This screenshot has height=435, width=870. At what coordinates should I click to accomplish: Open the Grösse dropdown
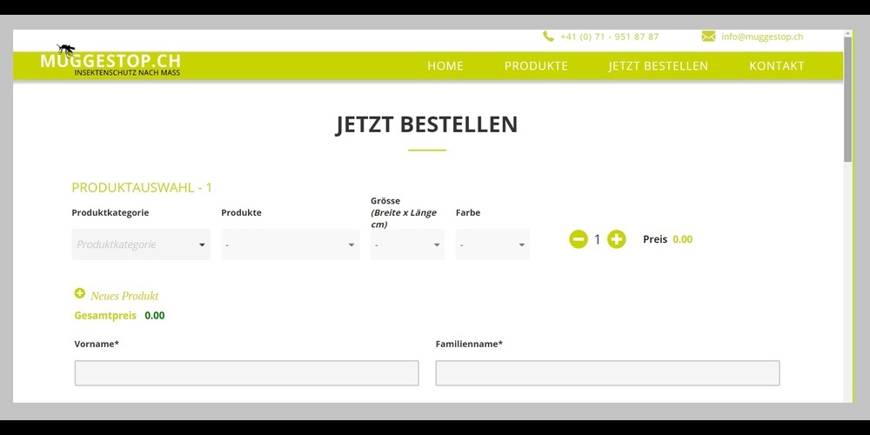[407, 244]
